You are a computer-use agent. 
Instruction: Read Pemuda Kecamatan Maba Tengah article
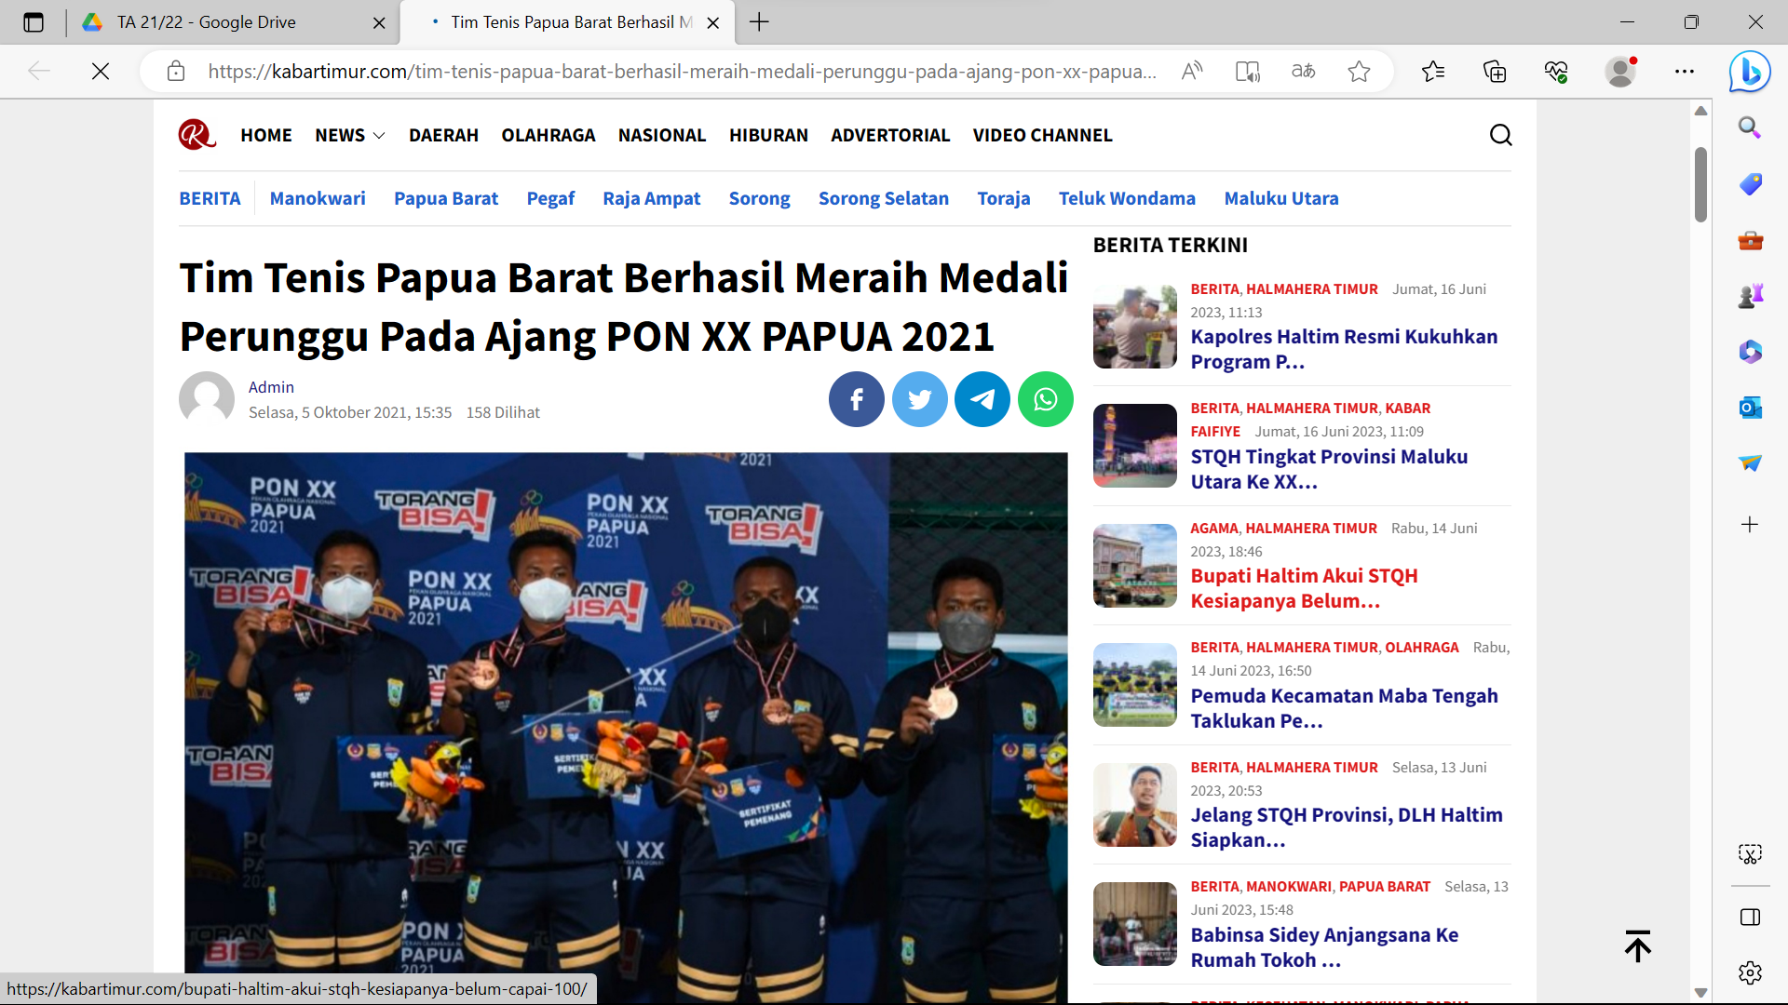point(1344,708)
